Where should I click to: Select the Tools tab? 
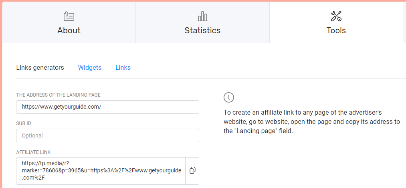click(336, 22)
